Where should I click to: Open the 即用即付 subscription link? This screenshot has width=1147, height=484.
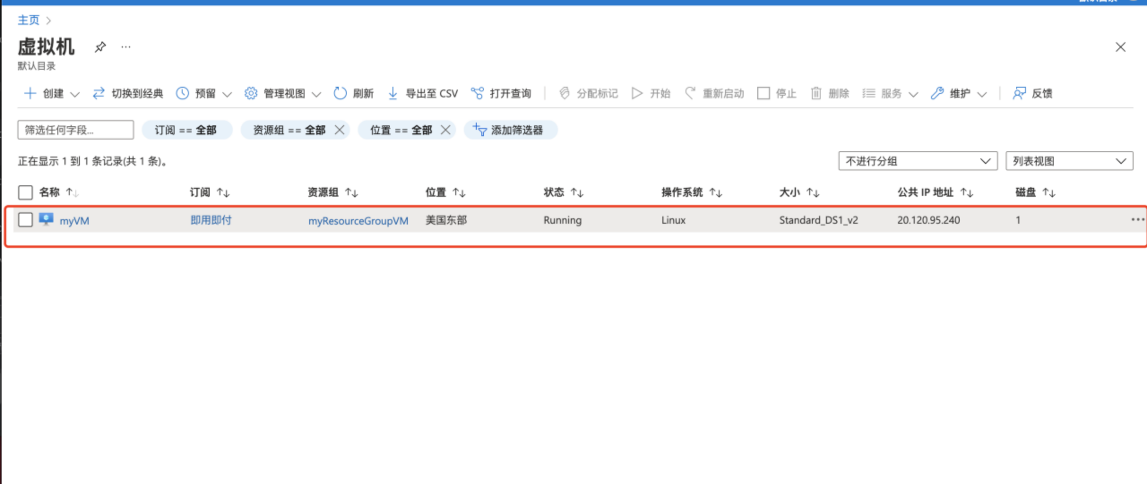click(x=211, y=220)
